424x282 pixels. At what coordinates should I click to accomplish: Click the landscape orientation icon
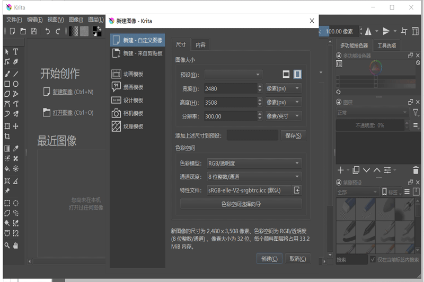coord(286,75)
